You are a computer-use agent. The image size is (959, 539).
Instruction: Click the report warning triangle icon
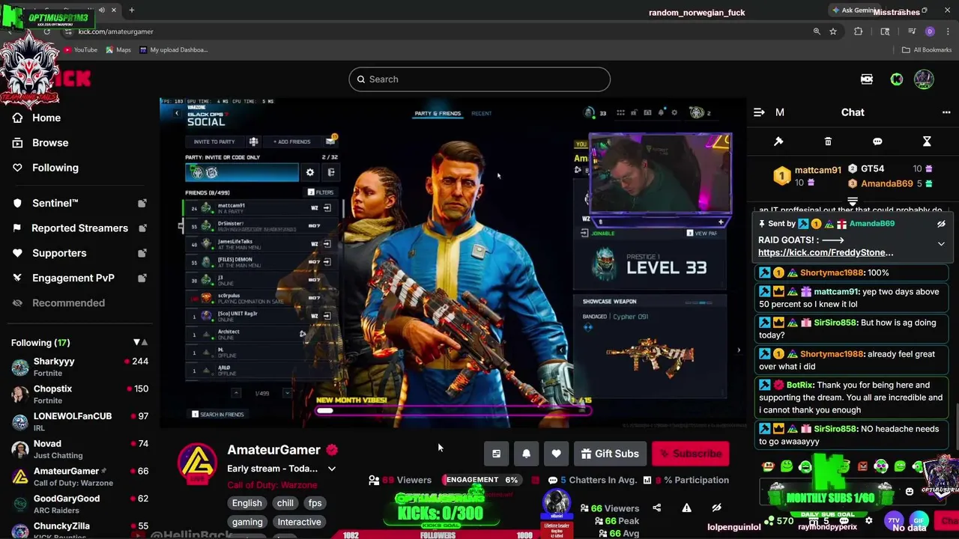coord(686,508)
